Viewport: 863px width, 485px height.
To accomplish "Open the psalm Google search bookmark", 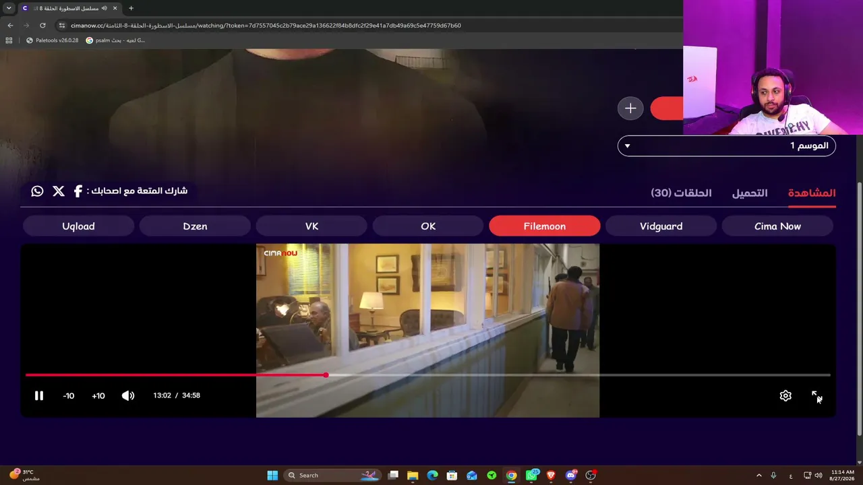I will (115, 40).
